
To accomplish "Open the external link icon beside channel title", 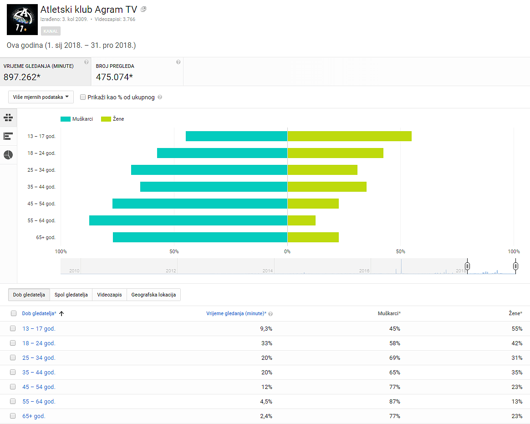I will click(143, 9).
